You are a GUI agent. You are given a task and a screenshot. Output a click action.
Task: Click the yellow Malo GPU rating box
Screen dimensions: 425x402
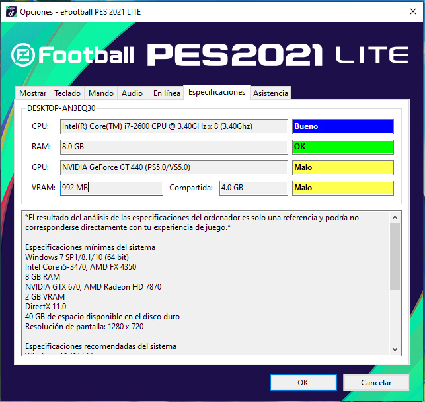point(343,167)
